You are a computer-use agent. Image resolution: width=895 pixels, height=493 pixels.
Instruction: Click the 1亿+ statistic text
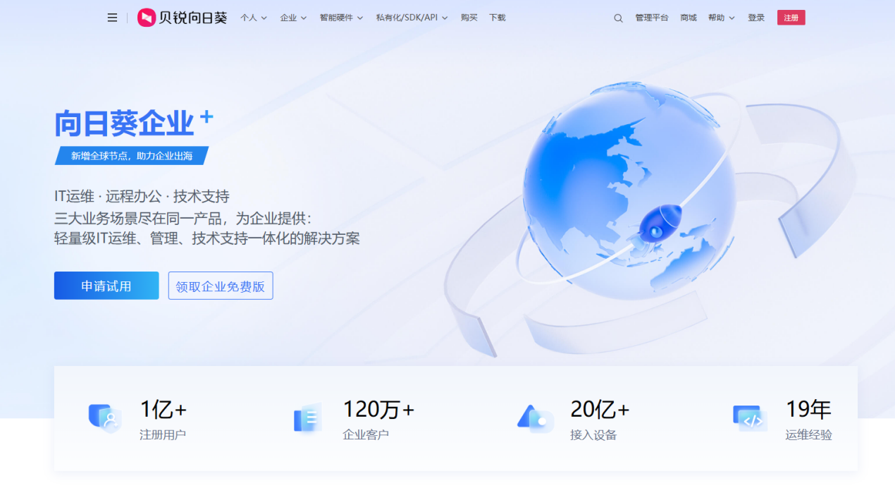[x=163, y=409]
